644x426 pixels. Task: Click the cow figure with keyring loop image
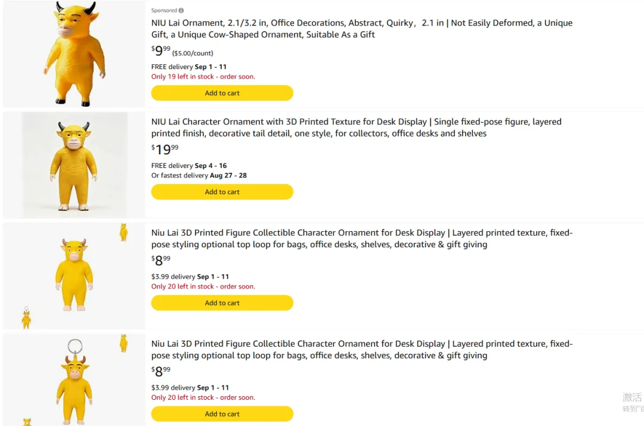click(75, 382)
